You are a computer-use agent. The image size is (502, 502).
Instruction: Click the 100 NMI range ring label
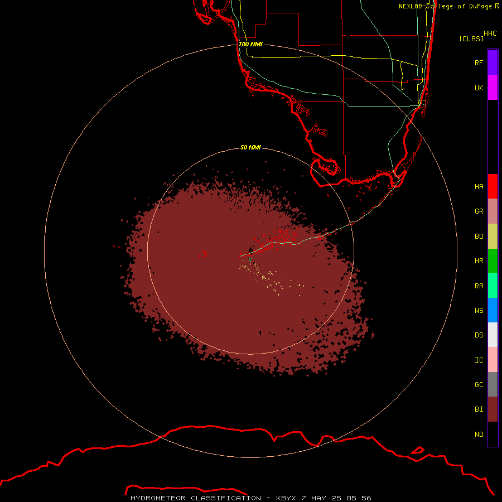(250, 44)
